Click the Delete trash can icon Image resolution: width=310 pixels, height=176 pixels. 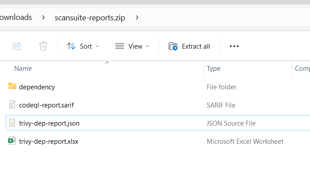(x=43, y=46)
